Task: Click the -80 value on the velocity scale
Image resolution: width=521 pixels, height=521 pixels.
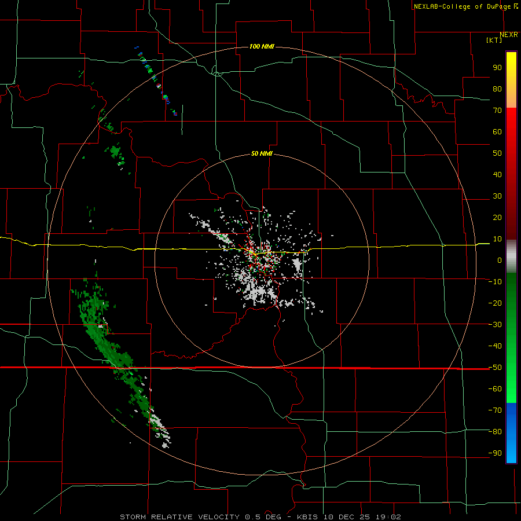Action: [495, 432]
